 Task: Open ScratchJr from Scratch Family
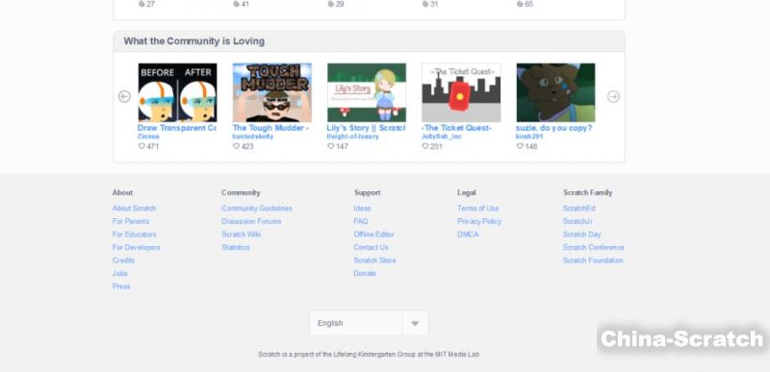point(577,221)
